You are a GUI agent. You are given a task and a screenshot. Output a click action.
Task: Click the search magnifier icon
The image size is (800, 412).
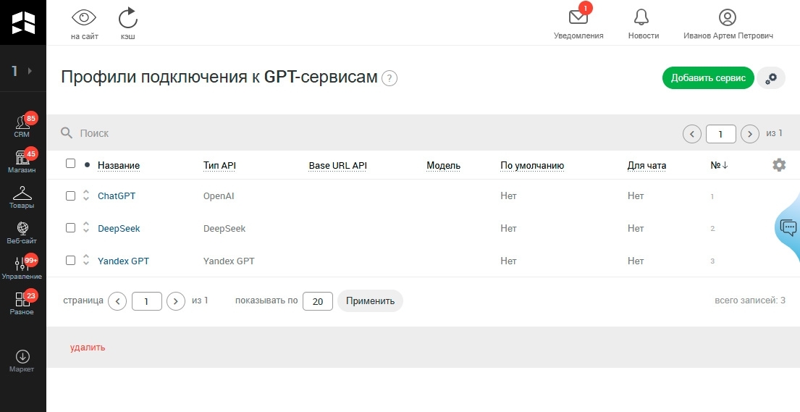coord(67,133)
